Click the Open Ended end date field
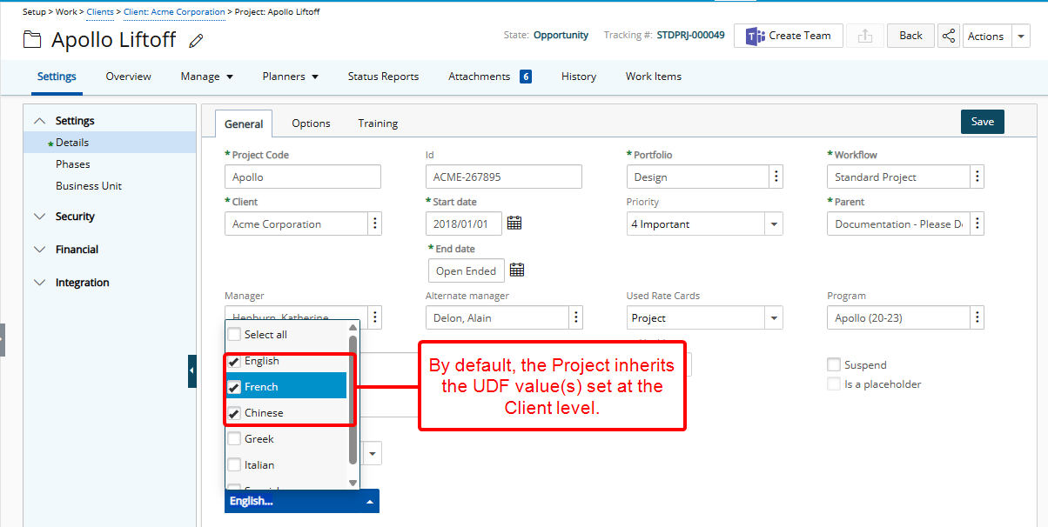Image resolution: width=1048 pixels, height=527 pixels. (x=467, y=270)
